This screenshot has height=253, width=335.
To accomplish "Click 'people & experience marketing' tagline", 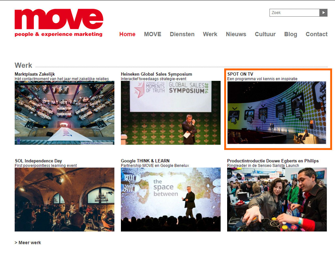I will click(59, 34).
